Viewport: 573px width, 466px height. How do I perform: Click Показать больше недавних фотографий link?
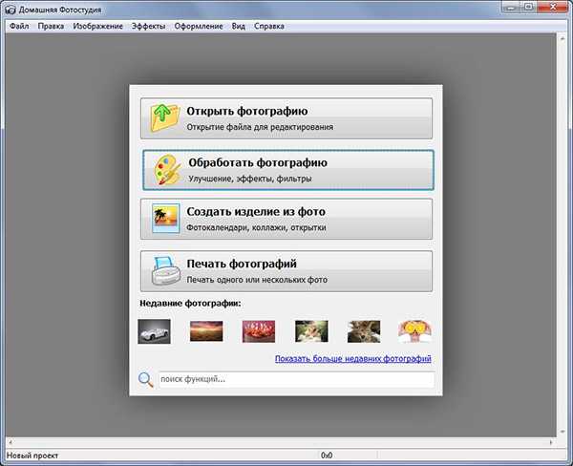point(352,359)
